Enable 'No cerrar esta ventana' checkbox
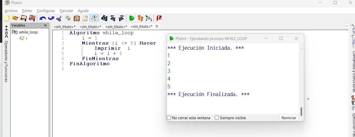Image resolution: width=355 pixels, height=137 pixels. [x=169, y=118]
